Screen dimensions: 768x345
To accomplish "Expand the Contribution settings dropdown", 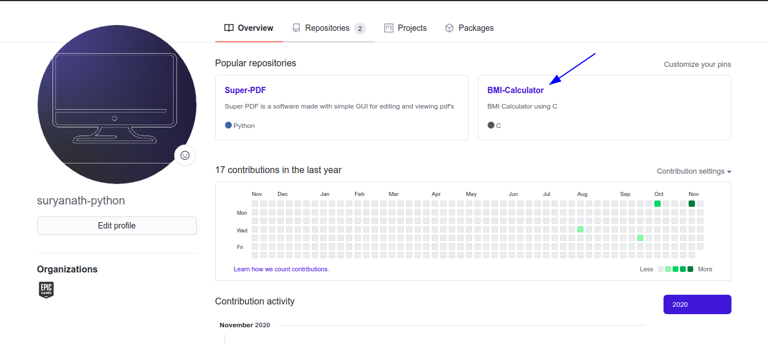I will [x=694, y=171].
